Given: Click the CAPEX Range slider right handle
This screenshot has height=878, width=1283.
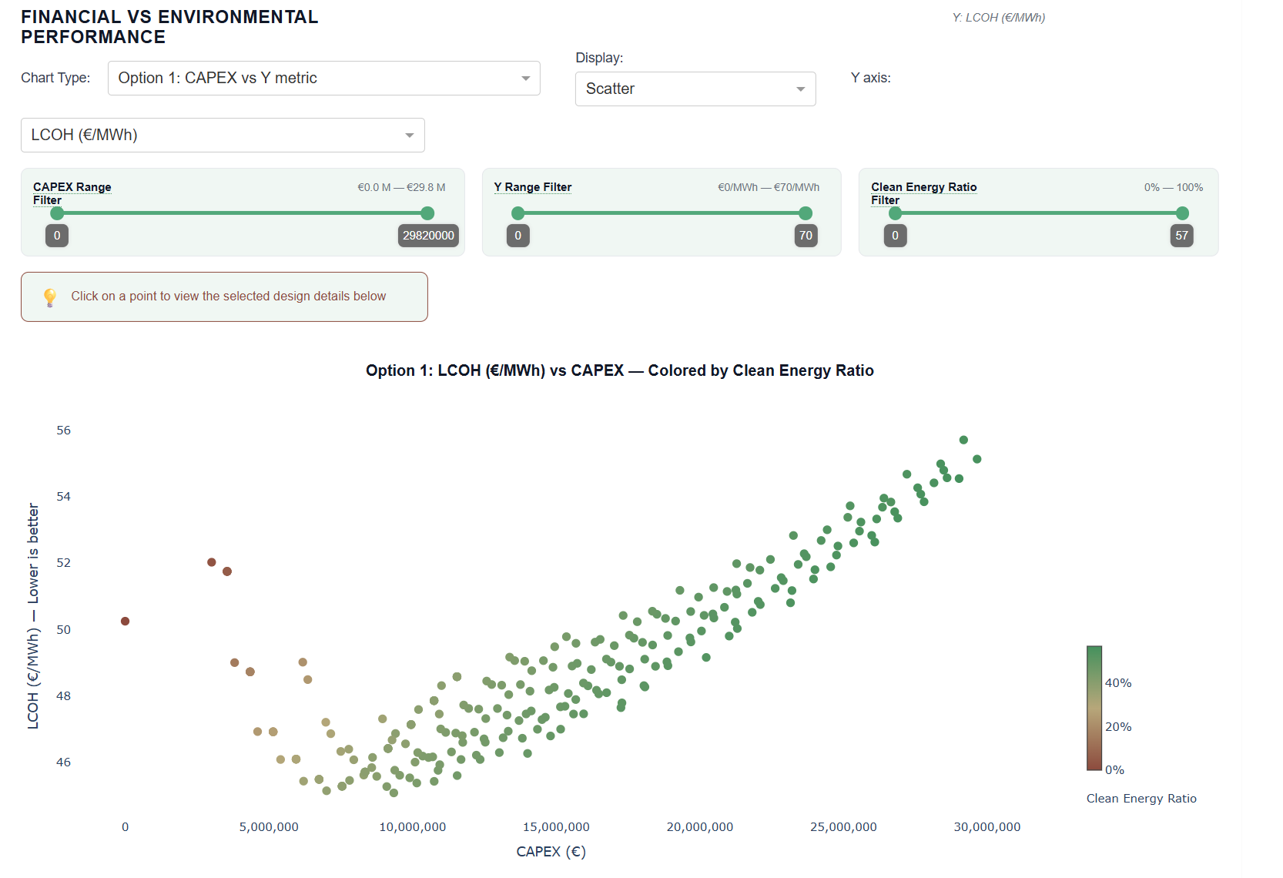Looking at the screenshot, I should point(427,213).
